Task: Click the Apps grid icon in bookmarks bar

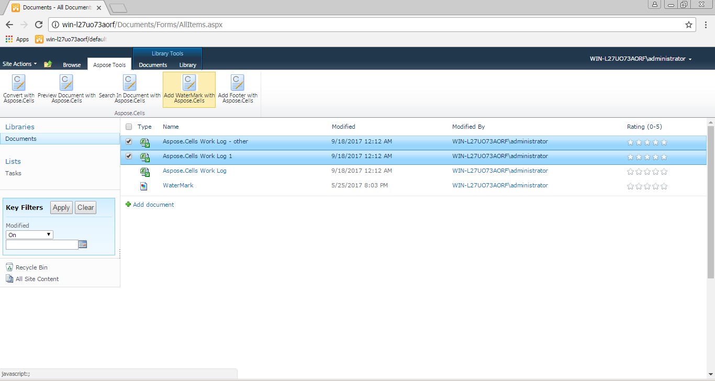Action: [x=9, y=39]
